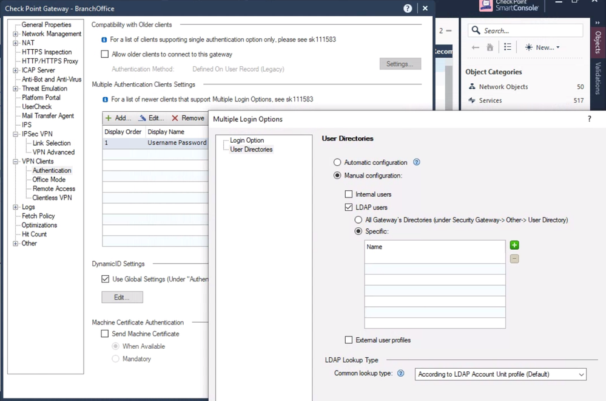Click the info icon about newer clients
The image size is (606, 401).
(x=105, y=100)
